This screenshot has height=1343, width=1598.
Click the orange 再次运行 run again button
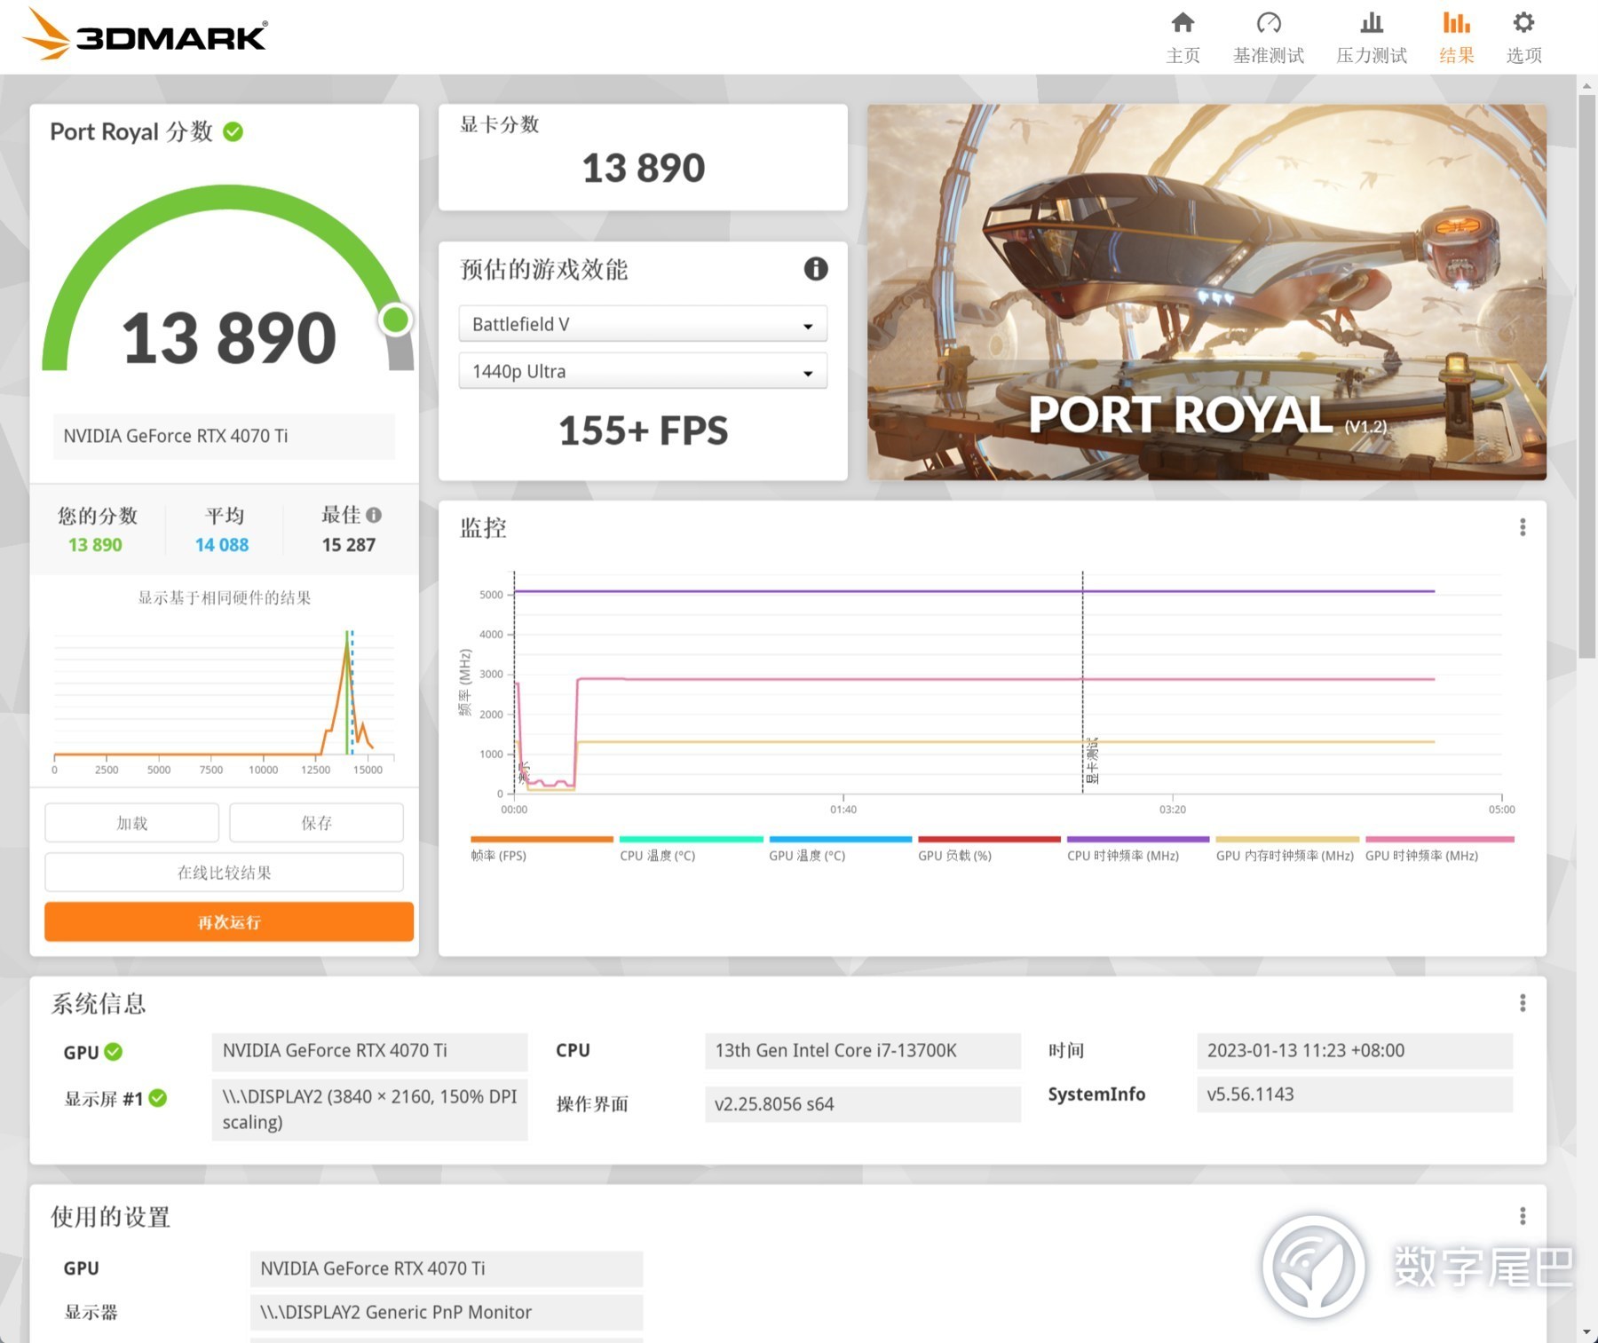coord(229,922)
